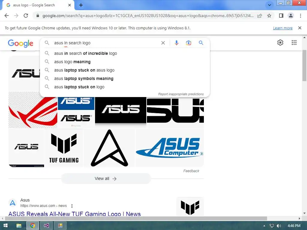Click the Asus site favicon in result
The width and height of the screenshot is (307, 230).
click(x=13, y=203)
